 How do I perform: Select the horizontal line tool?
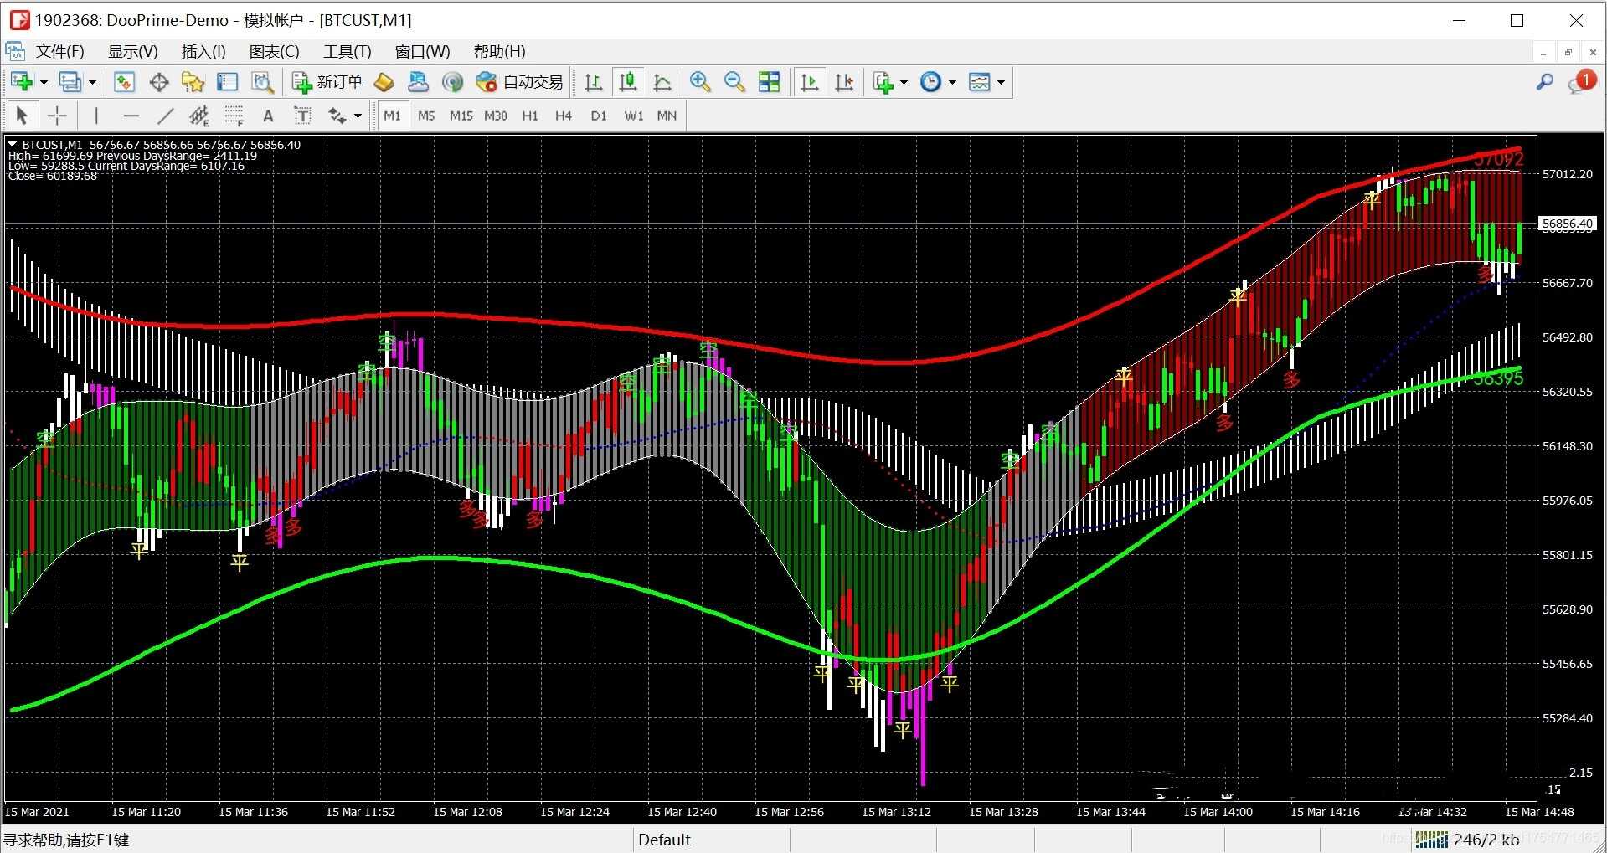pyautogui.click(x=131, y=116)
